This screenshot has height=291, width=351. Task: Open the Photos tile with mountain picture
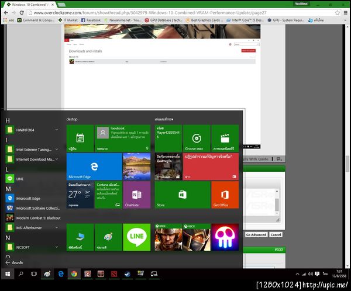pos(136,167)
